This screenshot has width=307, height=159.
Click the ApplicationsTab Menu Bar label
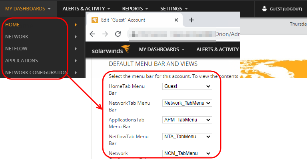pos(126,123)
